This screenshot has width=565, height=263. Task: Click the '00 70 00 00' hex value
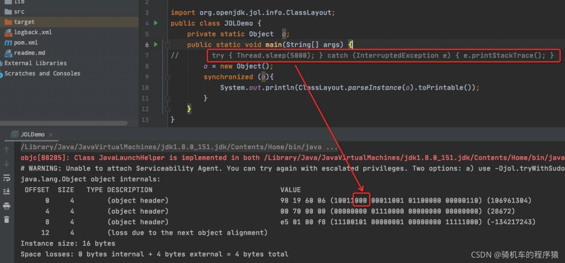pyautogui.click(x=303, y=211)
